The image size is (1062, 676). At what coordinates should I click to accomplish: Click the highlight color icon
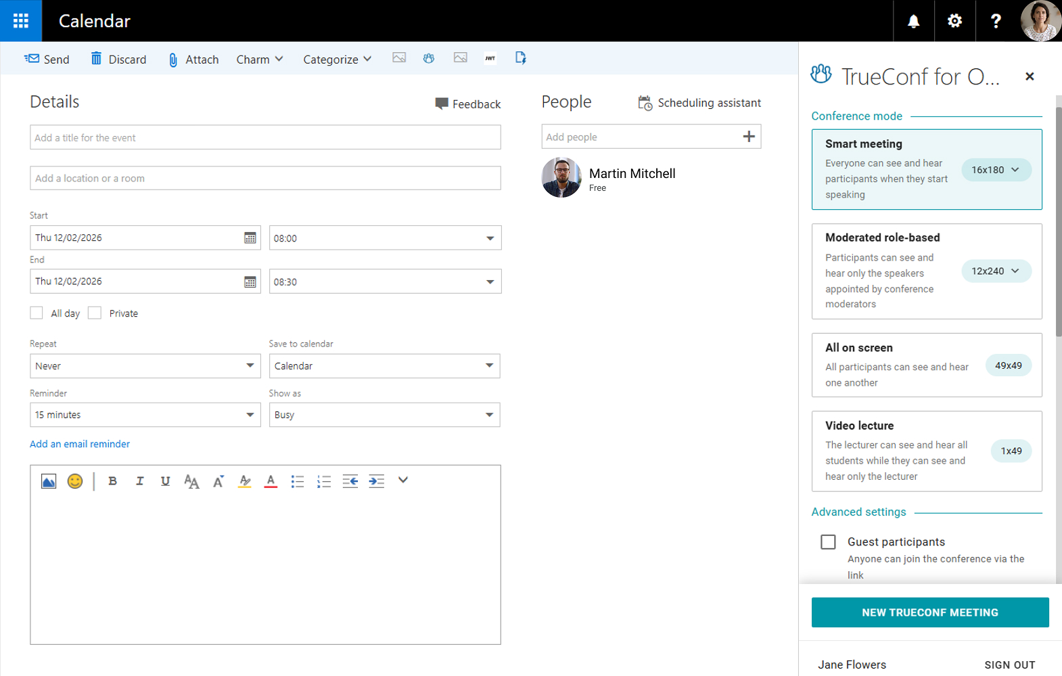pyautogui.click(x=245, y=481)
